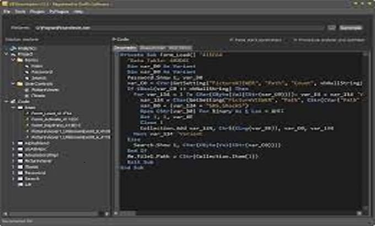Click the 'Me.File1.Path' assignment line
The width and height of the screenshot is (375, 226).
[193, 157]
